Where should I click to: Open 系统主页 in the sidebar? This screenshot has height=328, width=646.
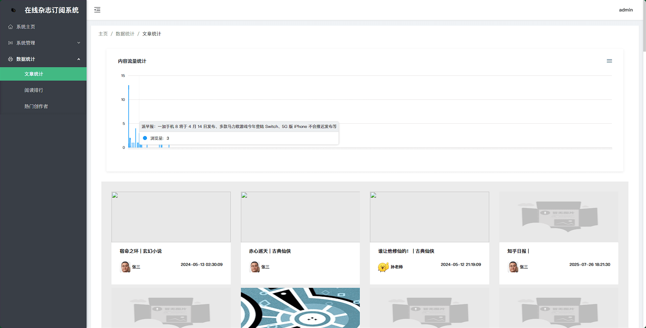(x=43, y=27)
